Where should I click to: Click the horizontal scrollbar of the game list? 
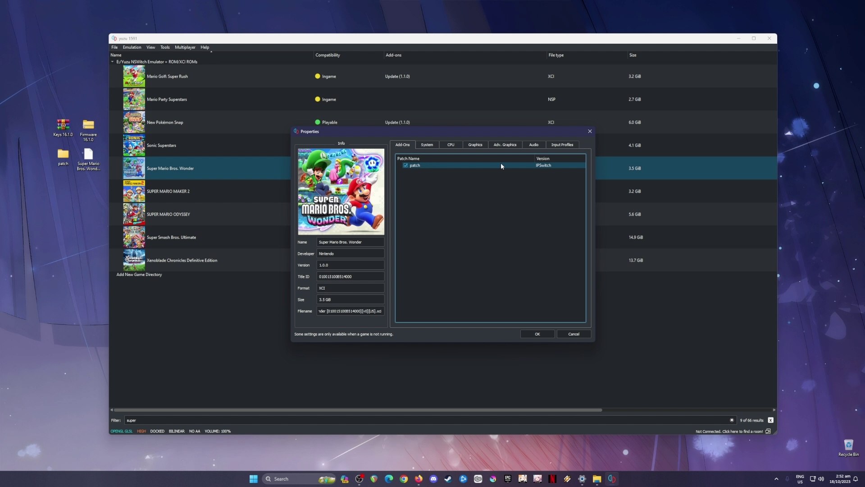point(358,410)
